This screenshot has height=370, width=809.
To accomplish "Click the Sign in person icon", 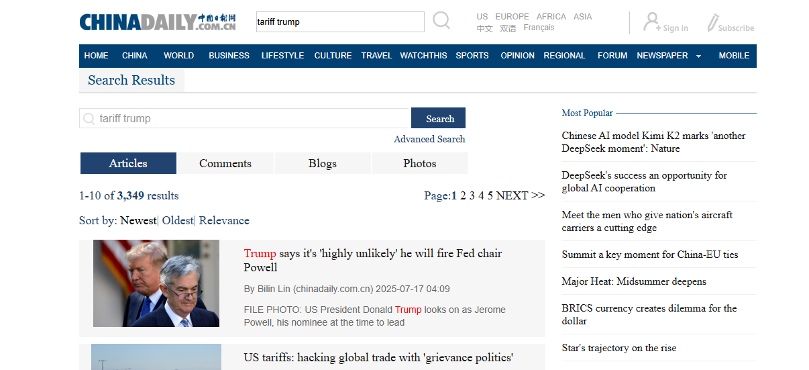I will (x=651, y=21).
